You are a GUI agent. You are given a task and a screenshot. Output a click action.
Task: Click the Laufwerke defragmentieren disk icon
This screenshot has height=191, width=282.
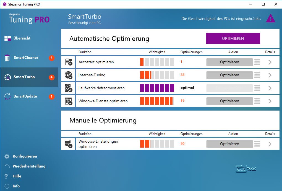point(68,88)
